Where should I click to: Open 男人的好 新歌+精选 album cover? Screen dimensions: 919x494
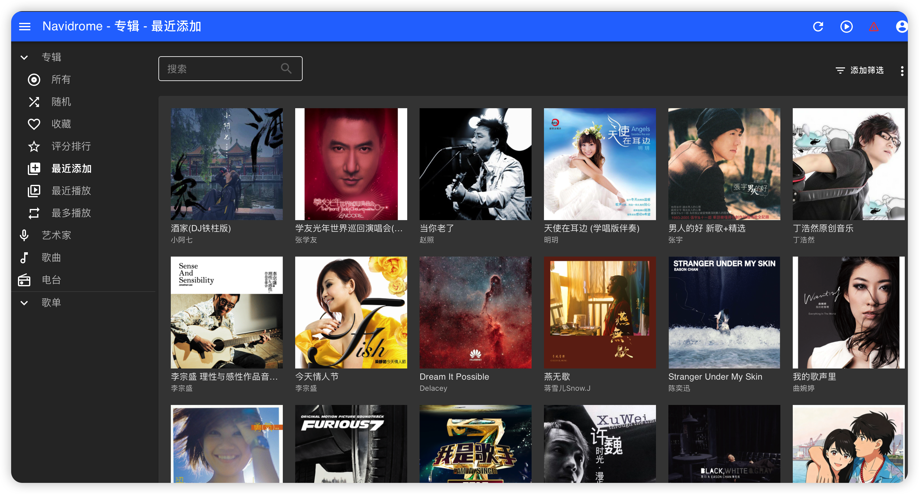(724, 164)
